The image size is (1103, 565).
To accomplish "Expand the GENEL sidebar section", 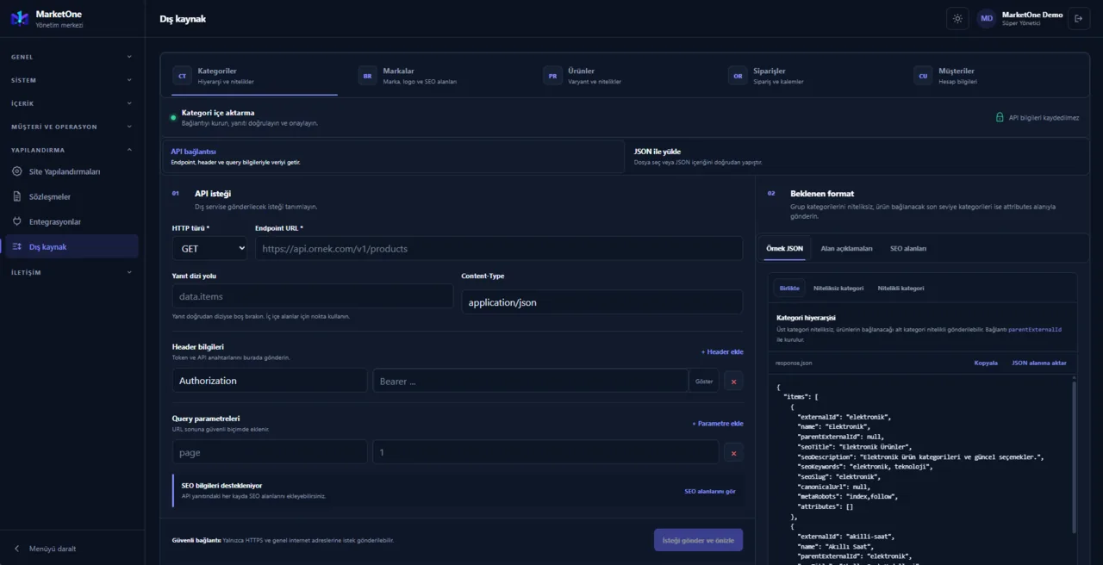I will pyautogui.click(x=72, y=57).
